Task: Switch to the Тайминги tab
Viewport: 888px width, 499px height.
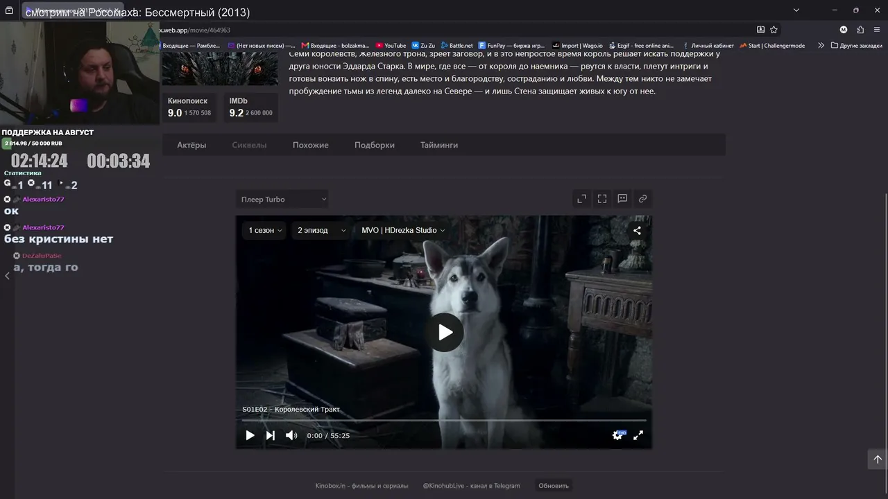Action: pos(439,145)
